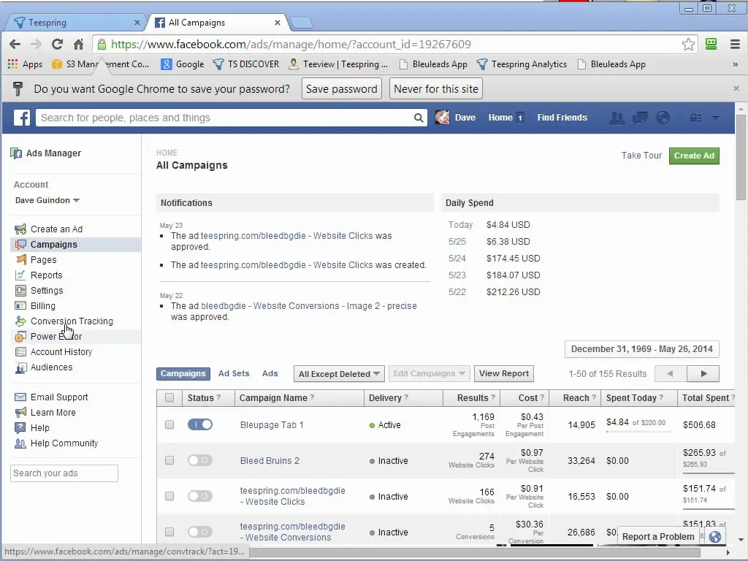This screenshot has width=748, height=561.
Task: Click the View Report button
Action: click(x=504, y=373)
